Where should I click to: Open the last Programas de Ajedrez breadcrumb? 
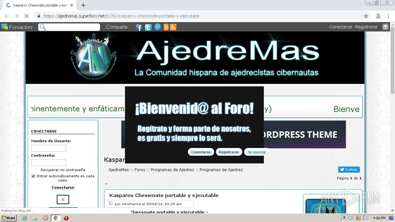click(221, 170)
